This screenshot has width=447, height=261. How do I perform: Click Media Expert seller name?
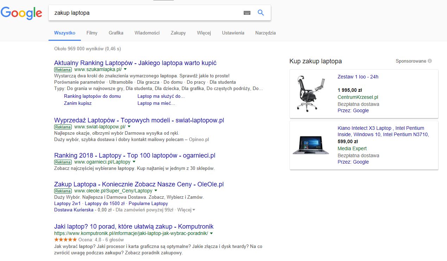click(x=352, y=148)
